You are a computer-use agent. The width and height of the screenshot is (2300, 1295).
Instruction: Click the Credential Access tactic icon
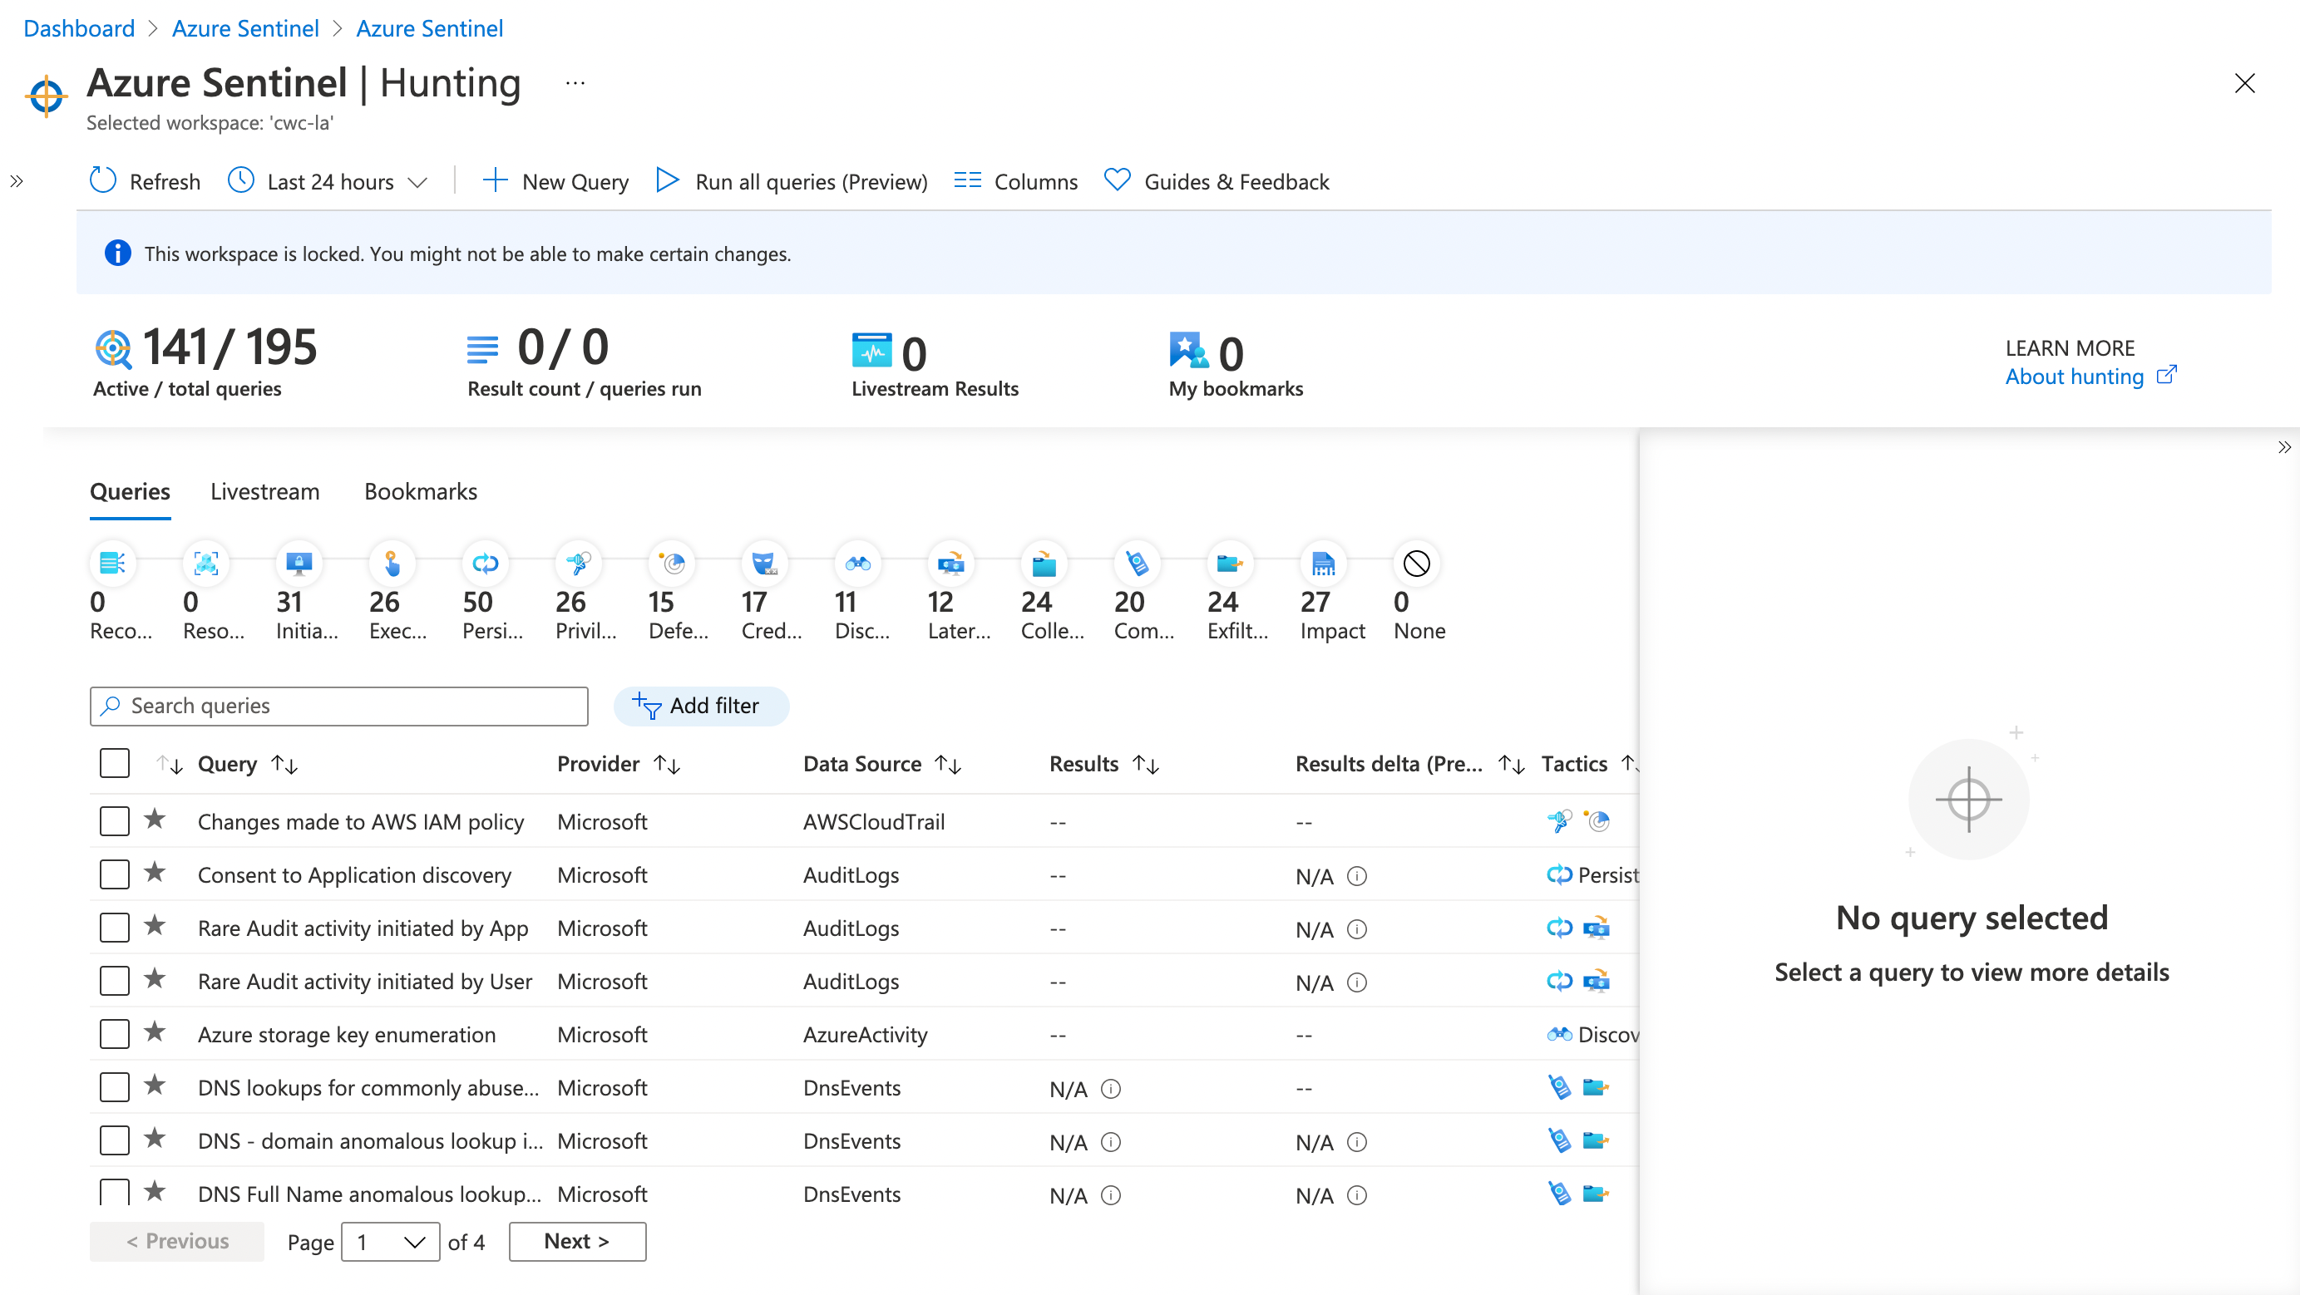point(763,564)
